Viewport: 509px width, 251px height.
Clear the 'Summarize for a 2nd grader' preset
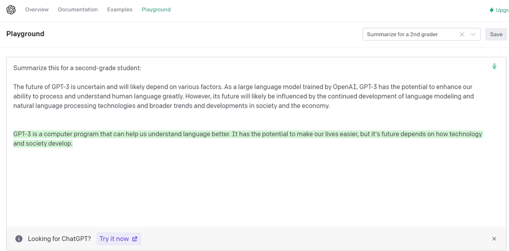click(x=461, y=35)
